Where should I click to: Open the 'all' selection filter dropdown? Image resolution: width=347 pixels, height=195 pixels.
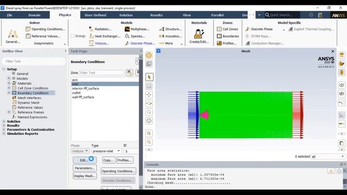point(327,157)
